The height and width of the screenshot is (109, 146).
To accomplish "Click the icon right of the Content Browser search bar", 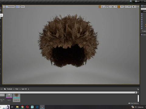I will [x=138, y=92].
